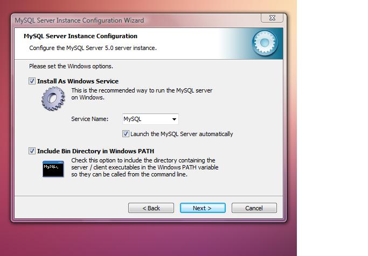Click the gray gear Windows Service icon
The height and width of the screenshot is (256, 368).
tap(53, 98)
